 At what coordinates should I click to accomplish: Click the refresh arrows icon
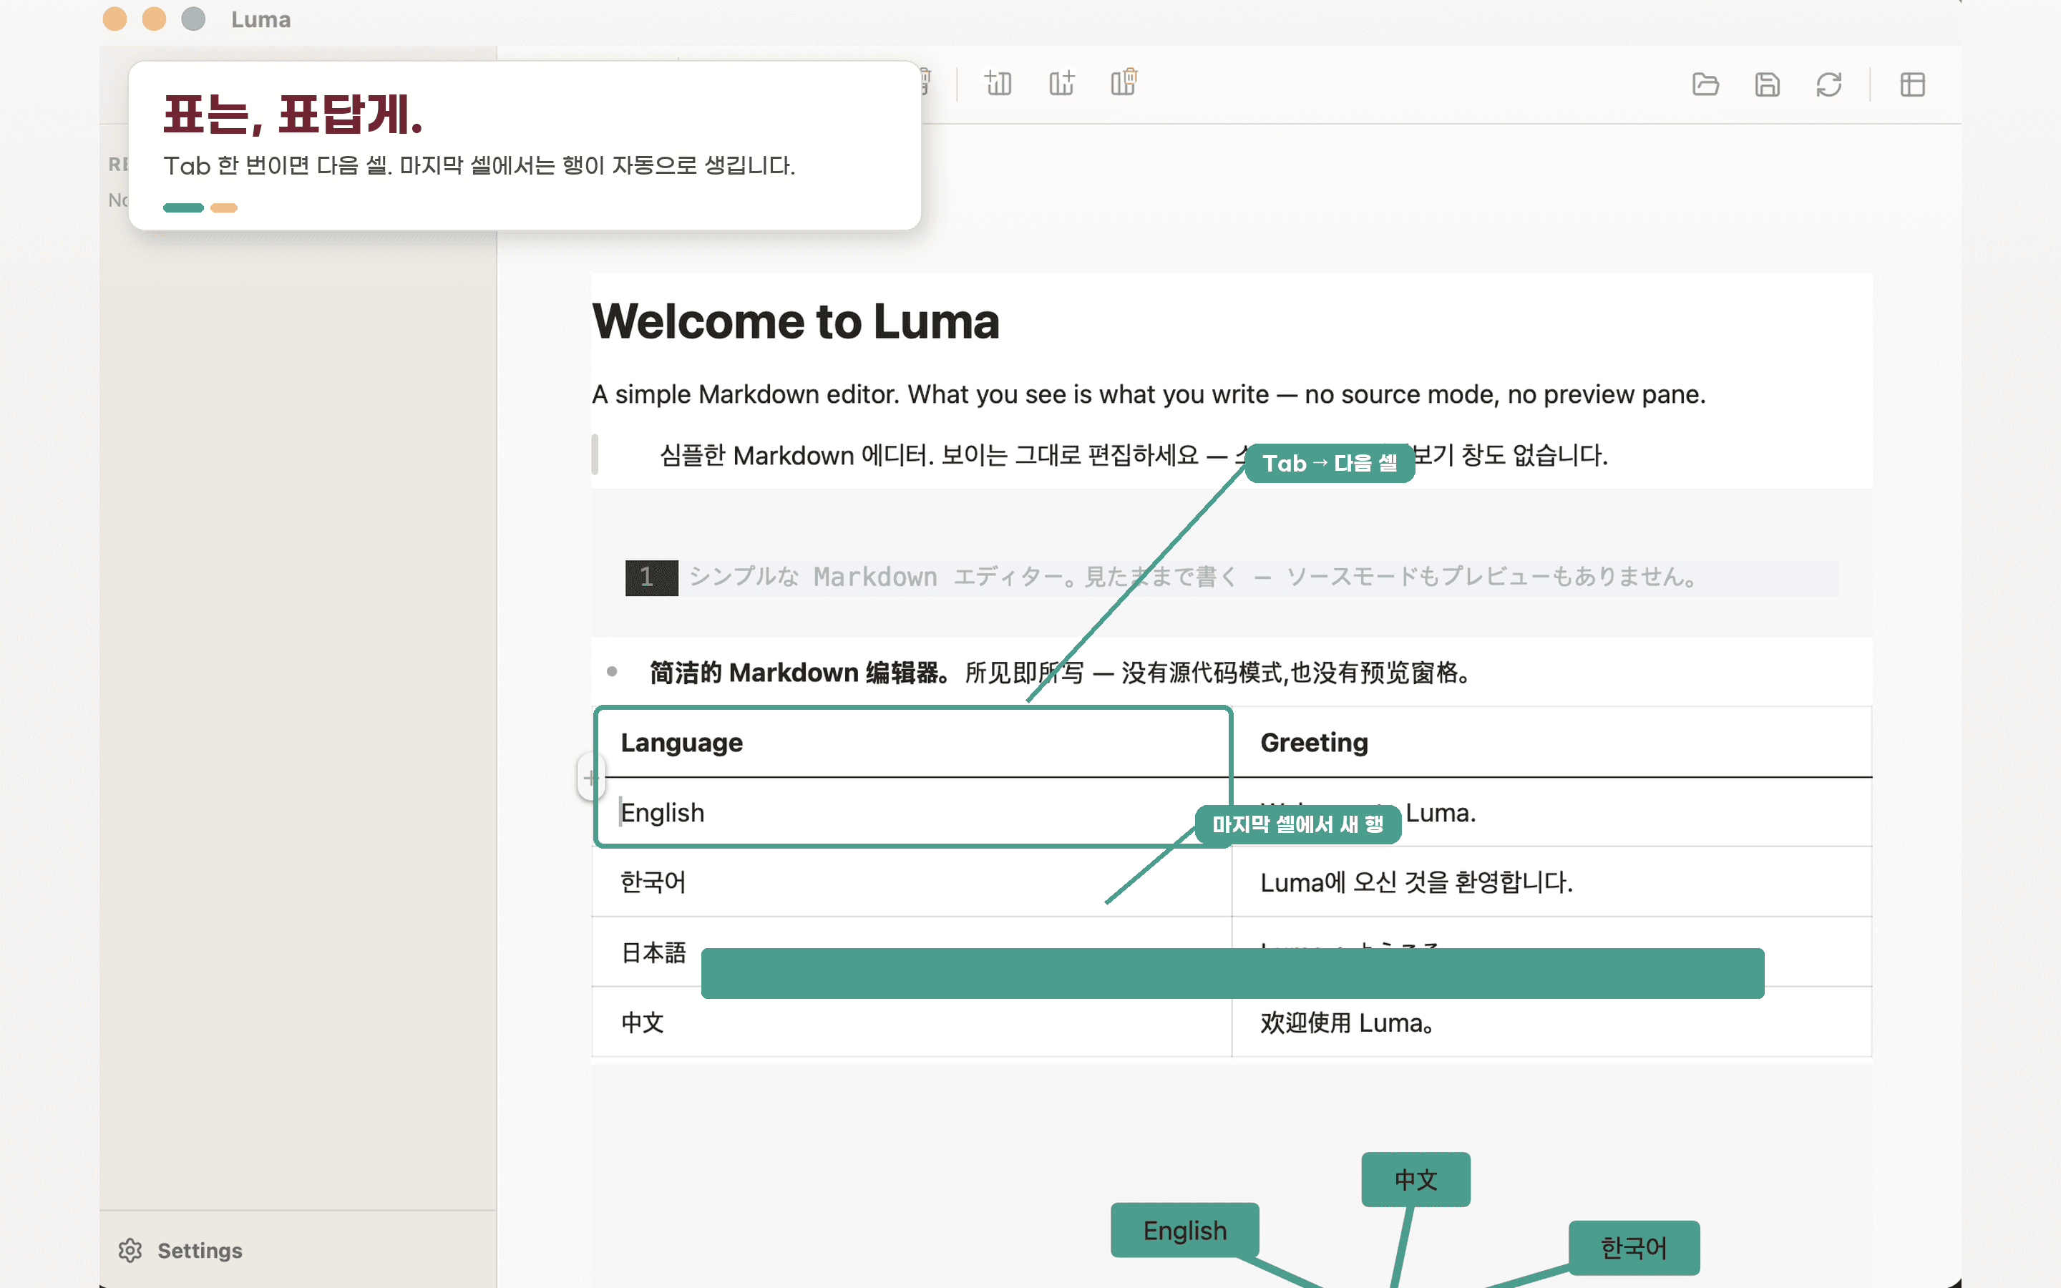click(x=1828, y=84)
